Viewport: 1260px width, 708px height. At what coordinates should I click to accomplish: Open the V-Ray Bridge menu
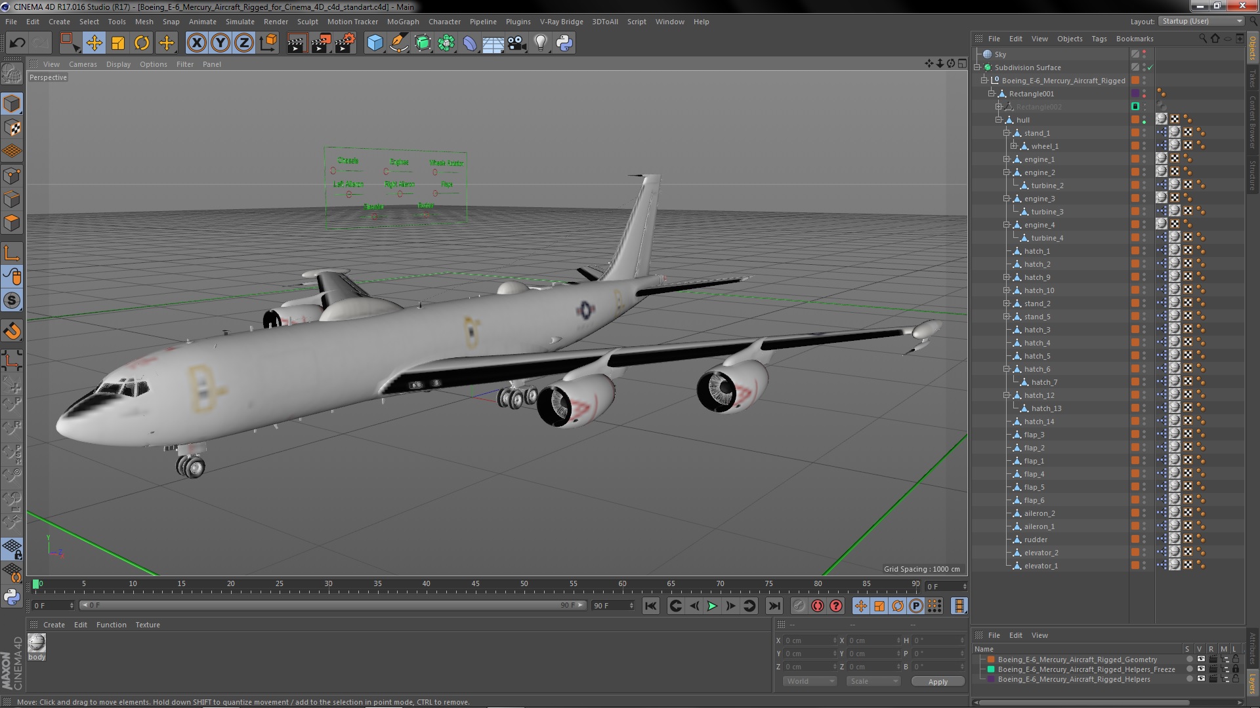pyautogui.click(x=561, y=22)
